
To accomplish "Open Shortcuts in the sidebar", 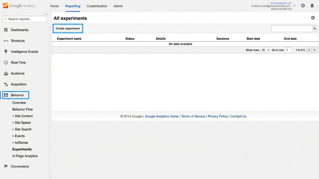I will click(18, 41).
